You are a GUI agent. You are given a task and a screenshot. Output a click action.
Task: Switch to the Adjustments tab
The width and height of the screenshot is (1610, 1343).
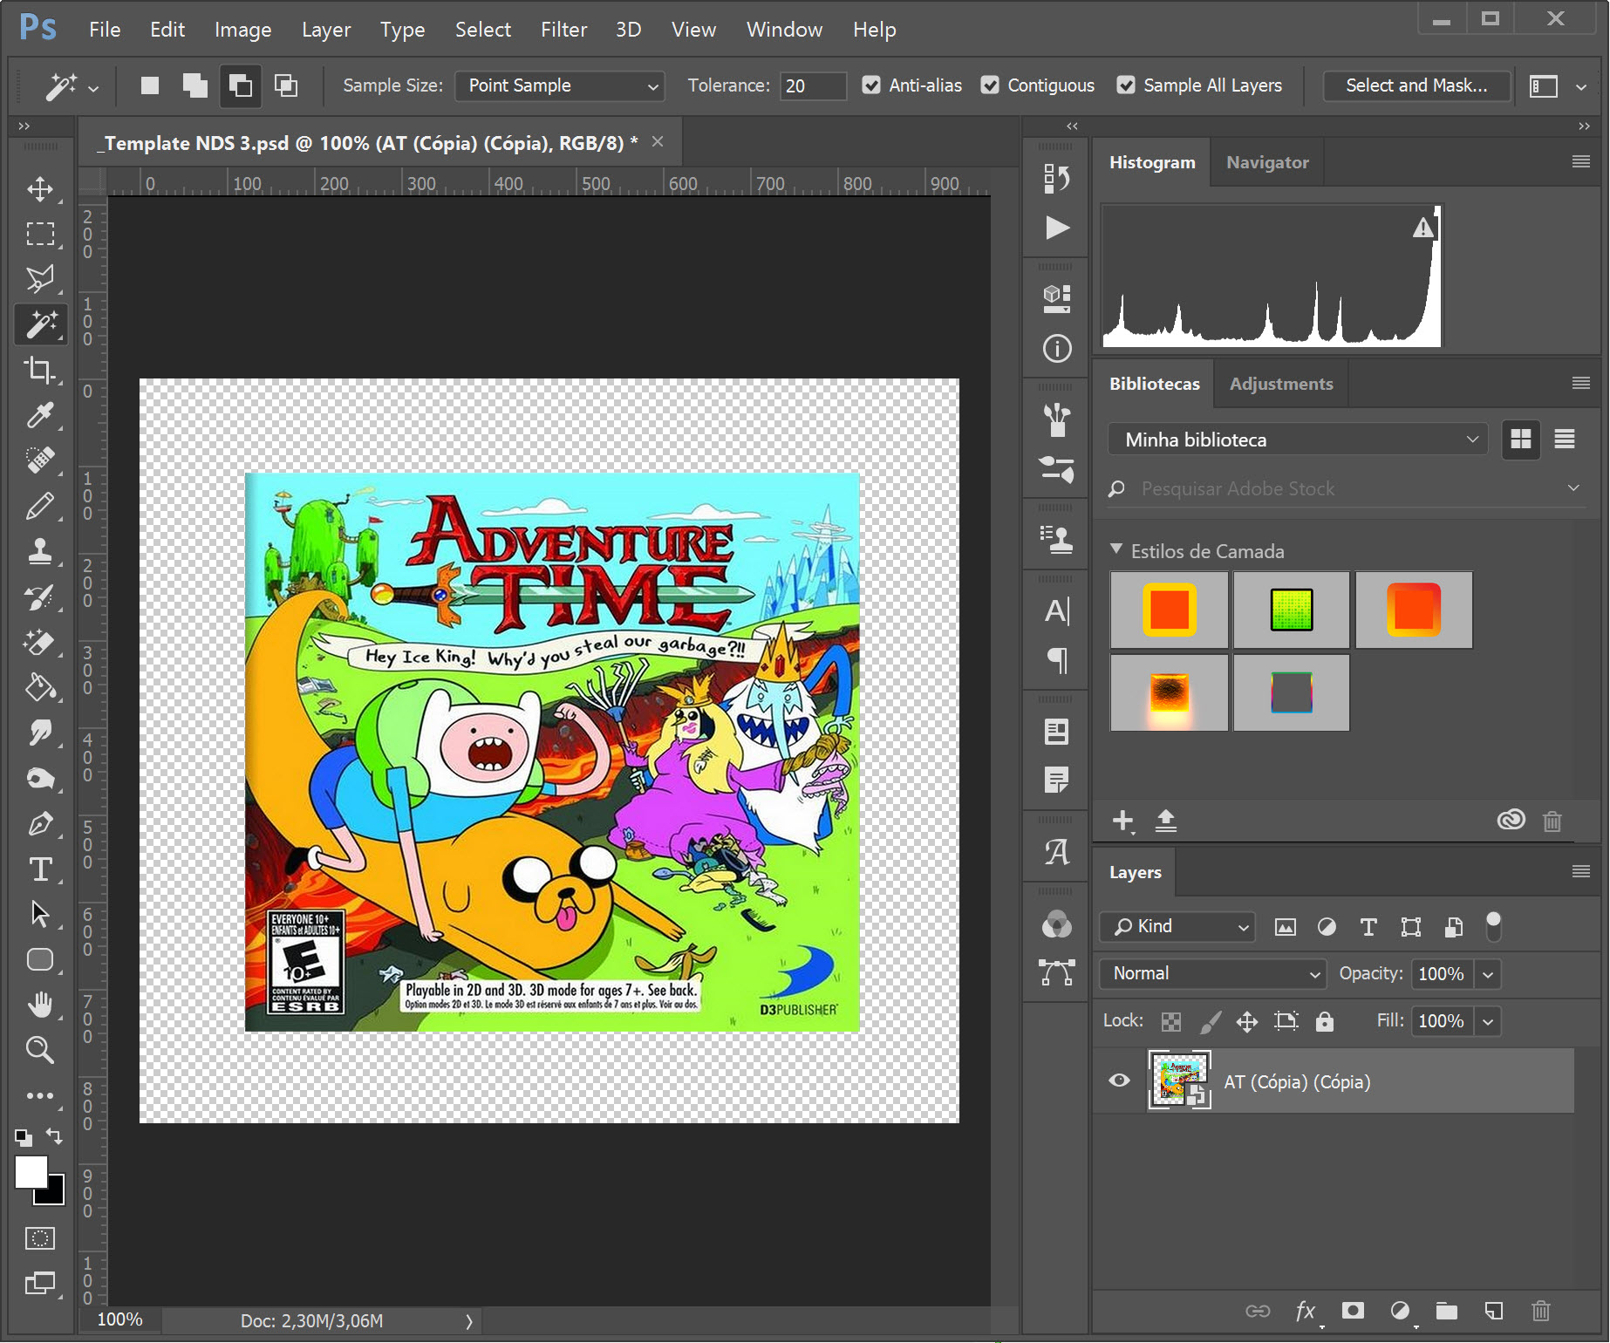[x=1281, y=384]
